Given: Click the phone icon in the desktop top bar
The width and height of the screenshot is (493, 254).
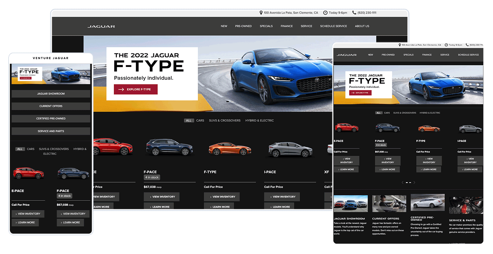Looking at the screenshot, I should coord(354,13).
